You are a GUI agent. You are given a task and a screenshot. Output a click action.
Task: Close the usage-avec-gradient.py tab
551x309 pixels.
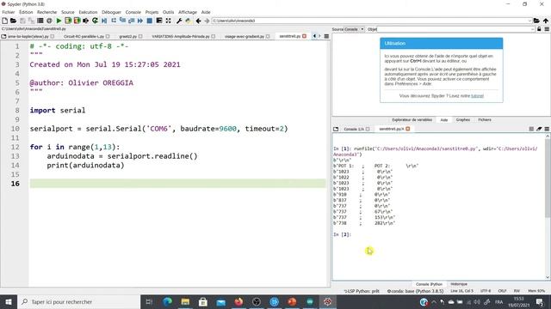coord(268,36)
